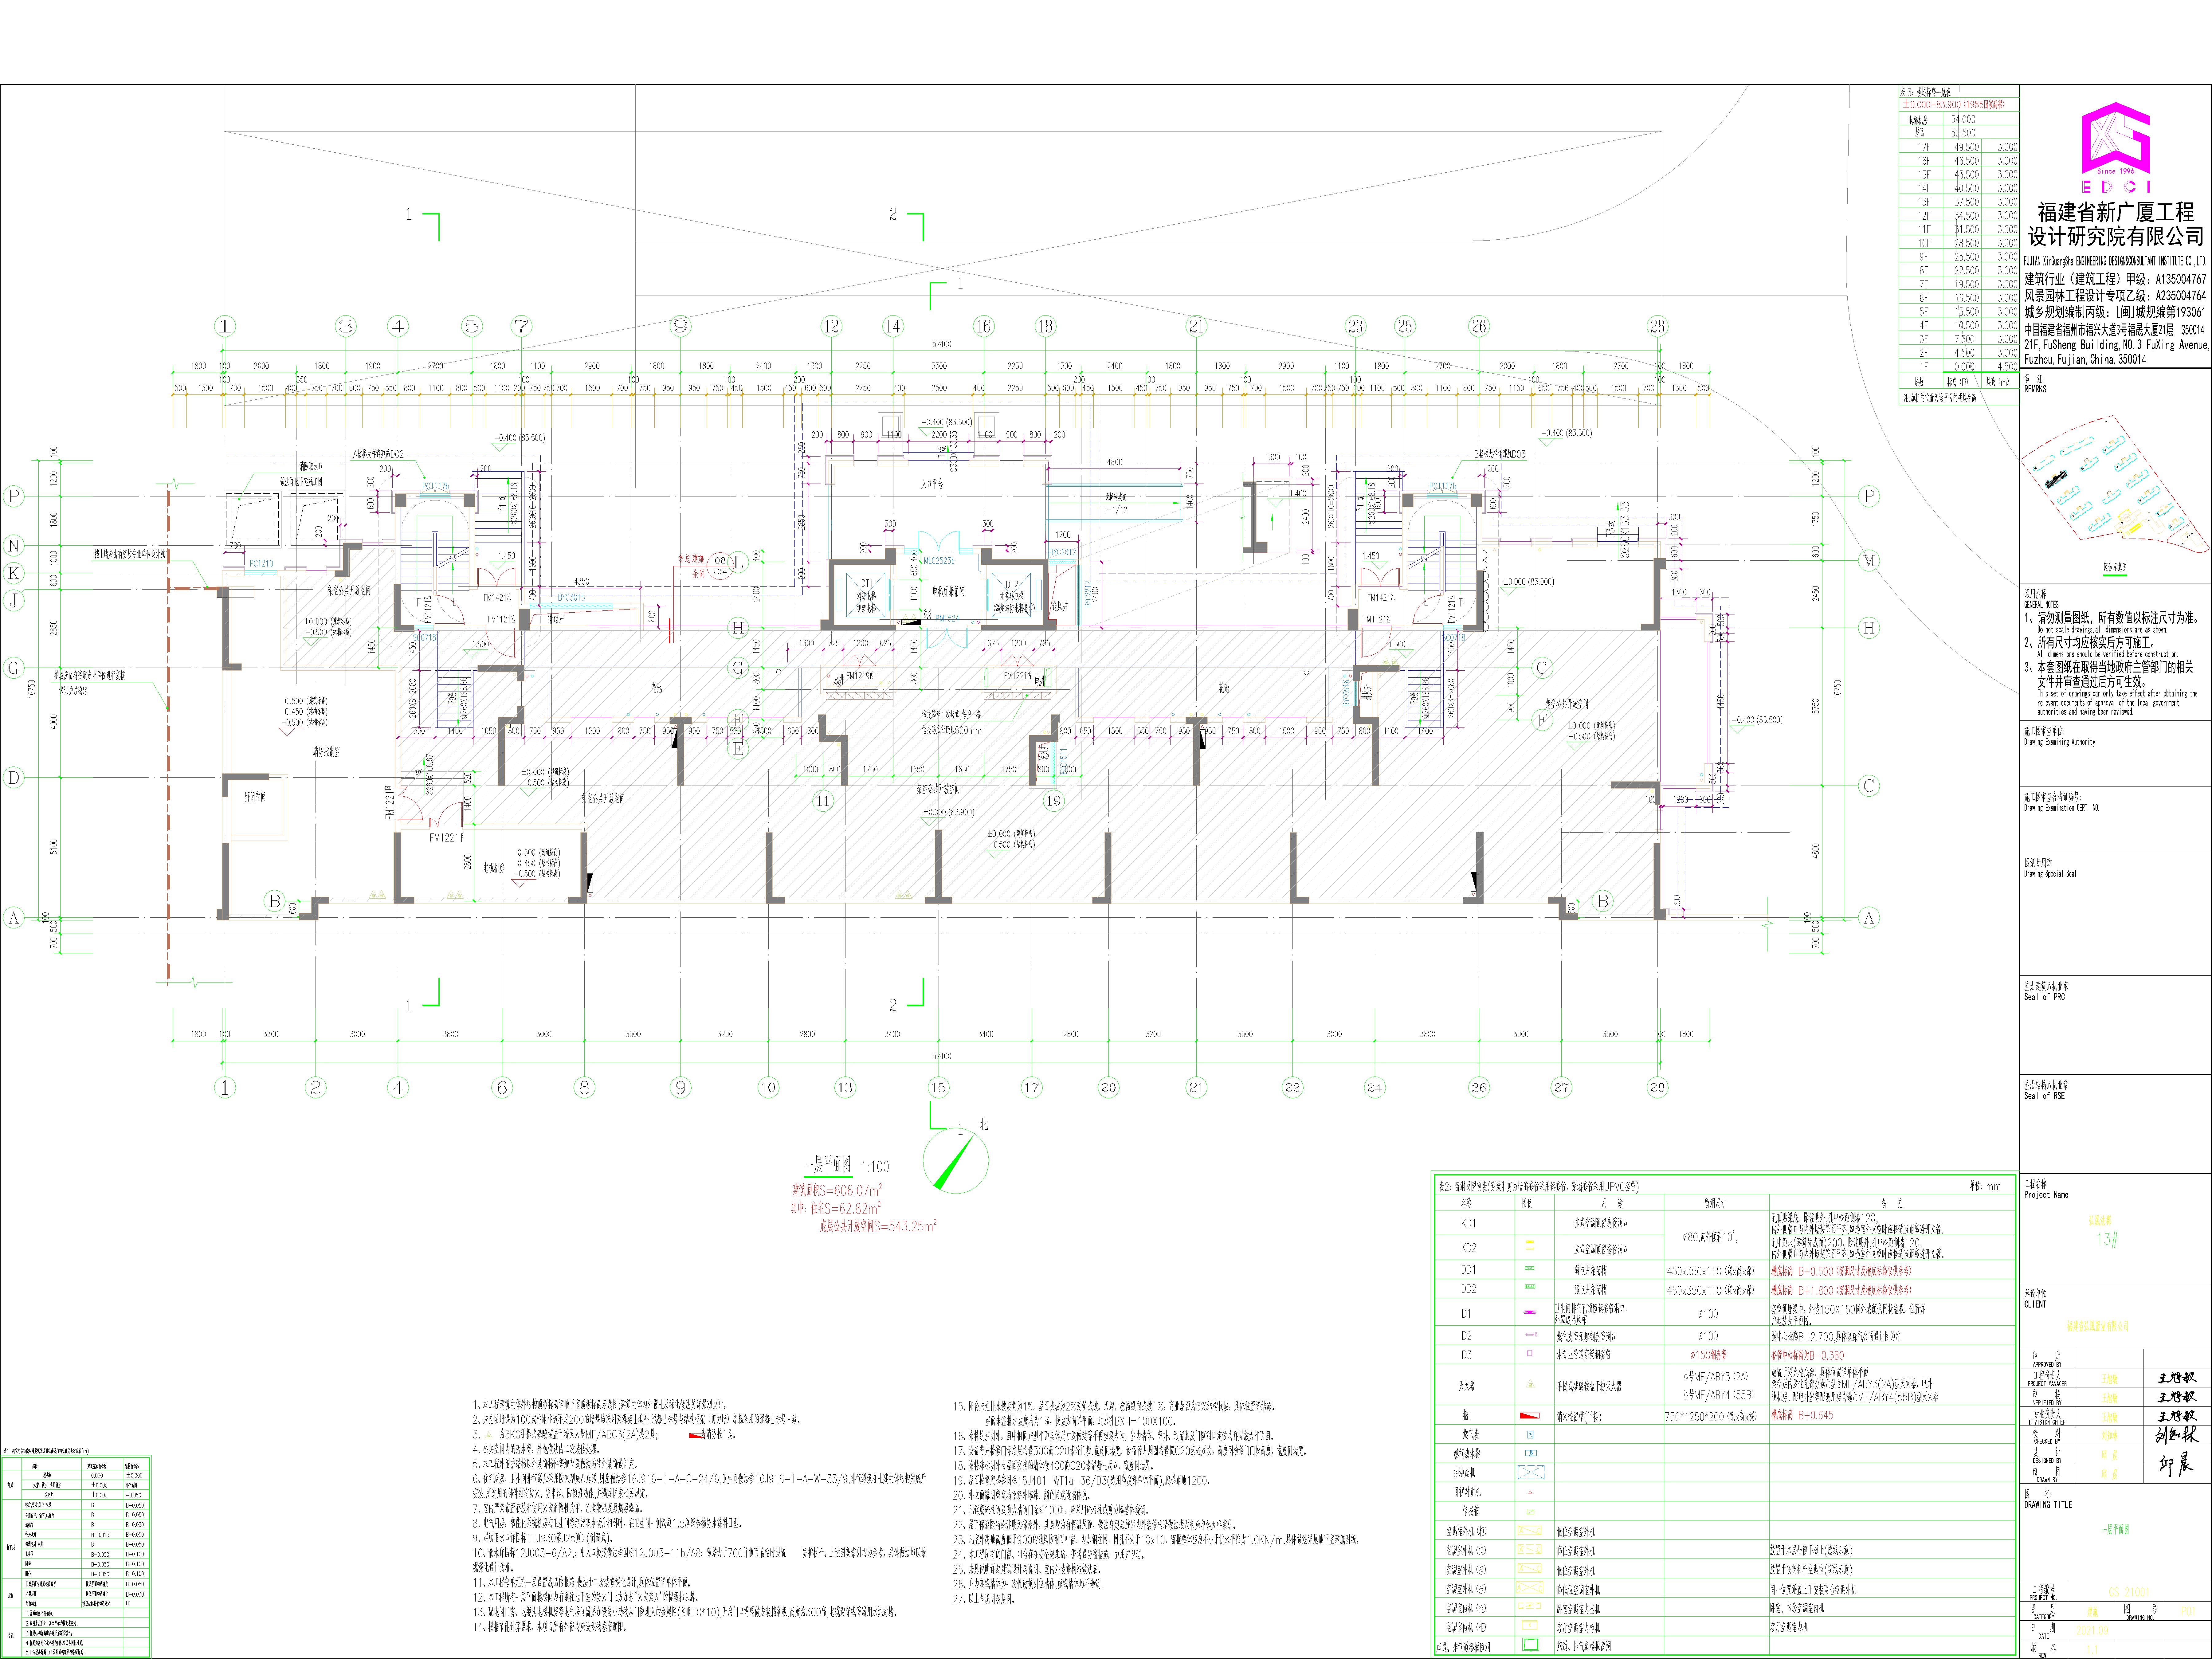Click axis bubble M on right side
This screenshot has height=1659, width=2212.
point(1869,561)
